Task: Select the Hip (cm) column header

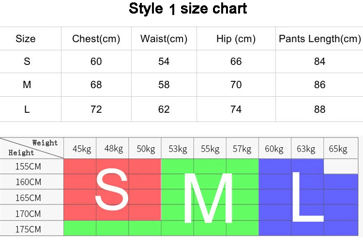Action: pos(236,39)
